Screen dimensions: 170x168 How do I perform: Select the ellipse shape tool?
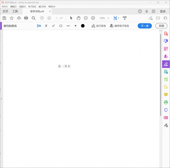[x=61, y=26]
